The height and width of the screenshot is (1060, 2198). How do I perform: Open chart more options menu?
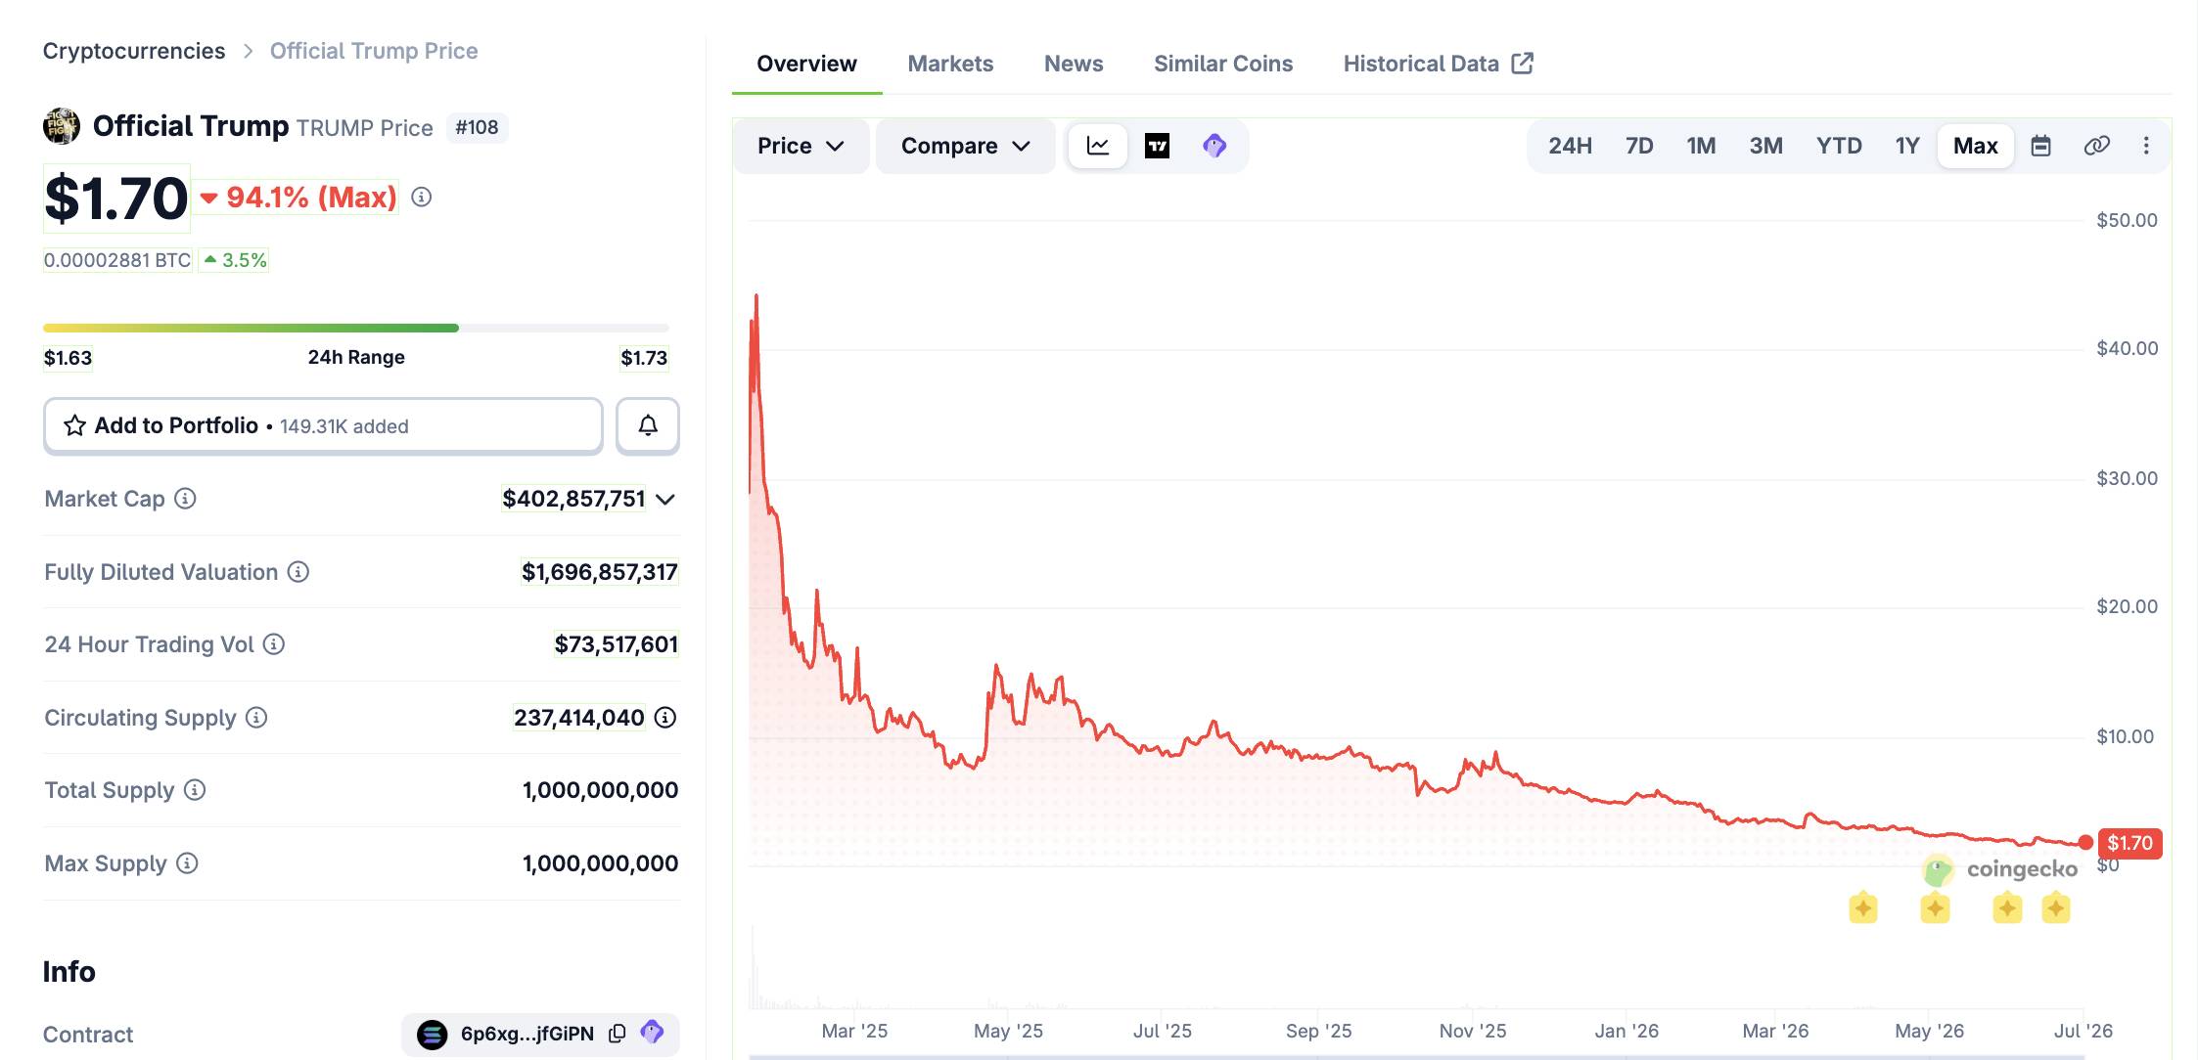(x=2146, y=146)
